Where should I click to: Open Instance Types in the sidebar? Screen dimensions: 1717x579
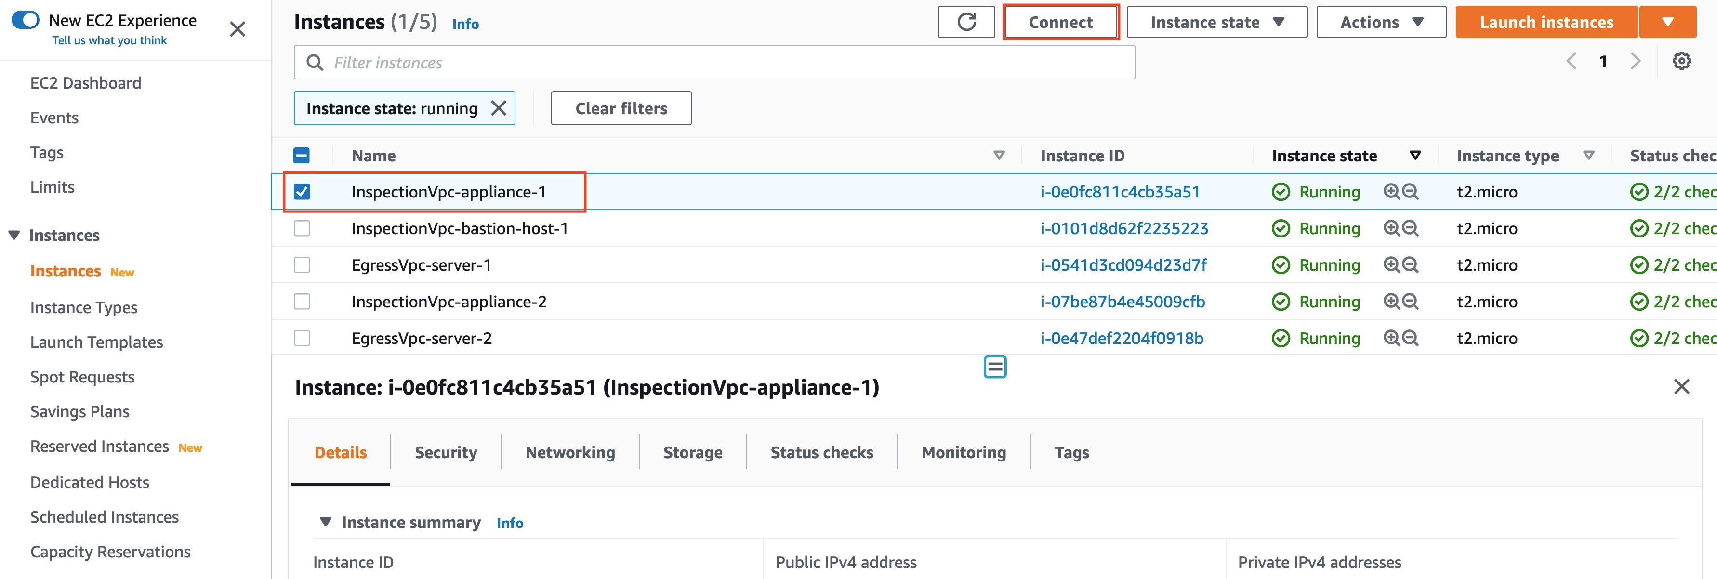coord(84,307)
